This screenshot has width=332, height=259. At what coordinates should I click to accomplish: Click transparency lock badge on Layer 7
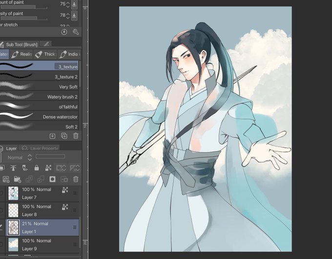click(65, 190)
